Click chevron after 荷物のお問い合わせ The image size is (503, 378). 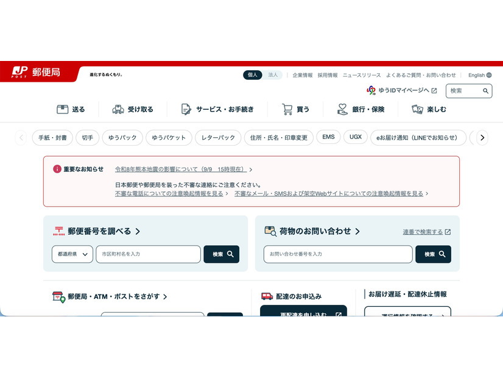click(x=357, y=231)
